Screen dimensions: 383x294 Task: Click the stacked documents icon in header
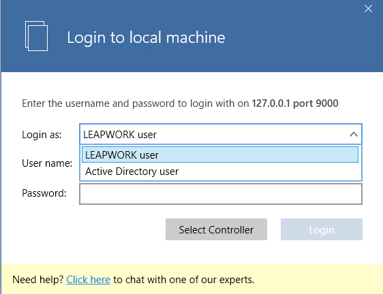36,36
